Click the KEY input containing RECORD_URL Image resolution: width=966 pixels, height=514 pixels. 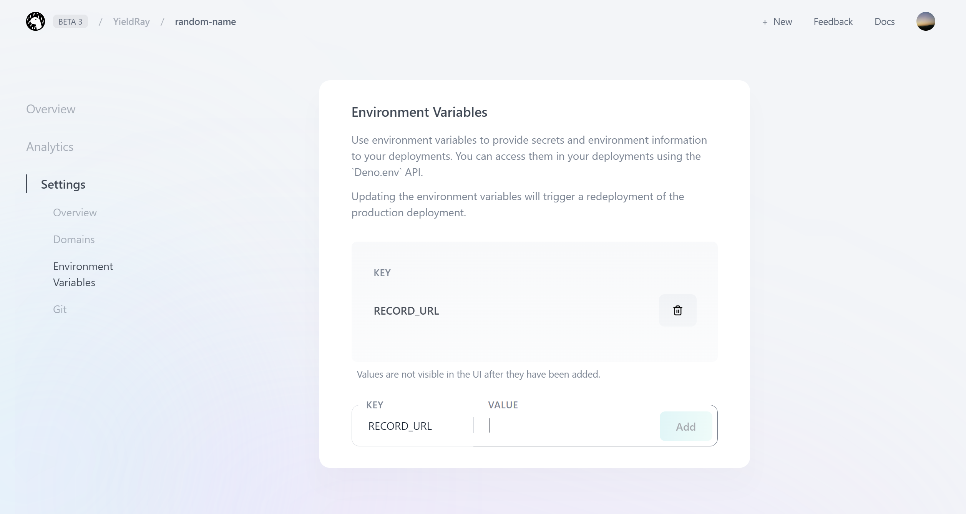413,426
